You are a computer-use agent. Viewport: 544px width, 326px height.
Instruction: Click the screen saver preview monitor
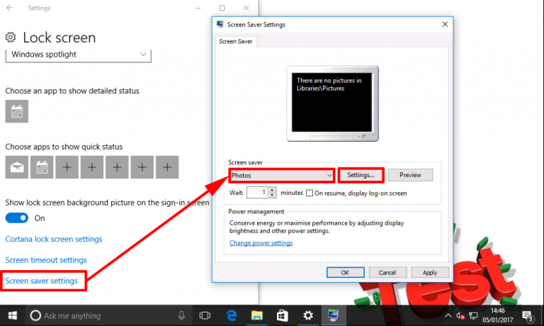click(x=332, y=103)
